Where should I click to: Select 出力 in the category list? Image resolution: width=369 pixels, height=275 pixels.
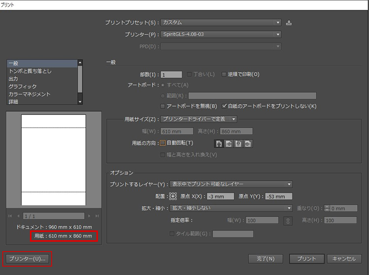coord(42,79)
